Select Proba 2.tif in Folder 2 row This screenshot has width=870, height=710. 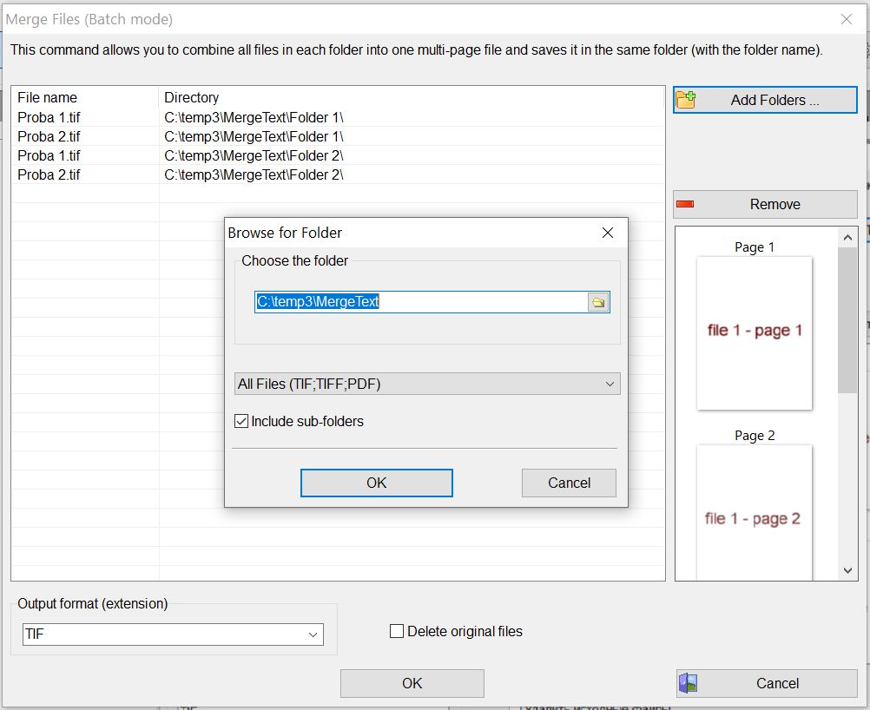pos(338,174)
